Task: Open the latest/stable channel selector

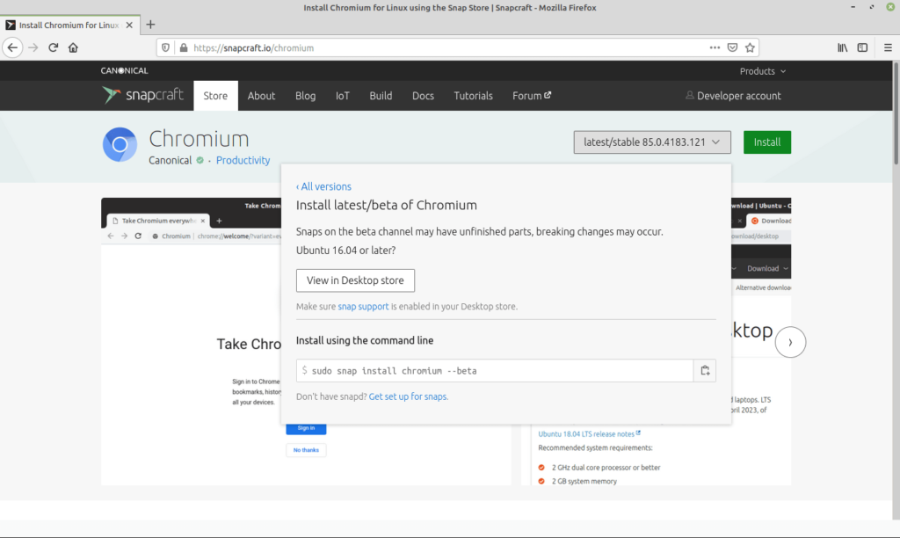Action: coord(652,142)
